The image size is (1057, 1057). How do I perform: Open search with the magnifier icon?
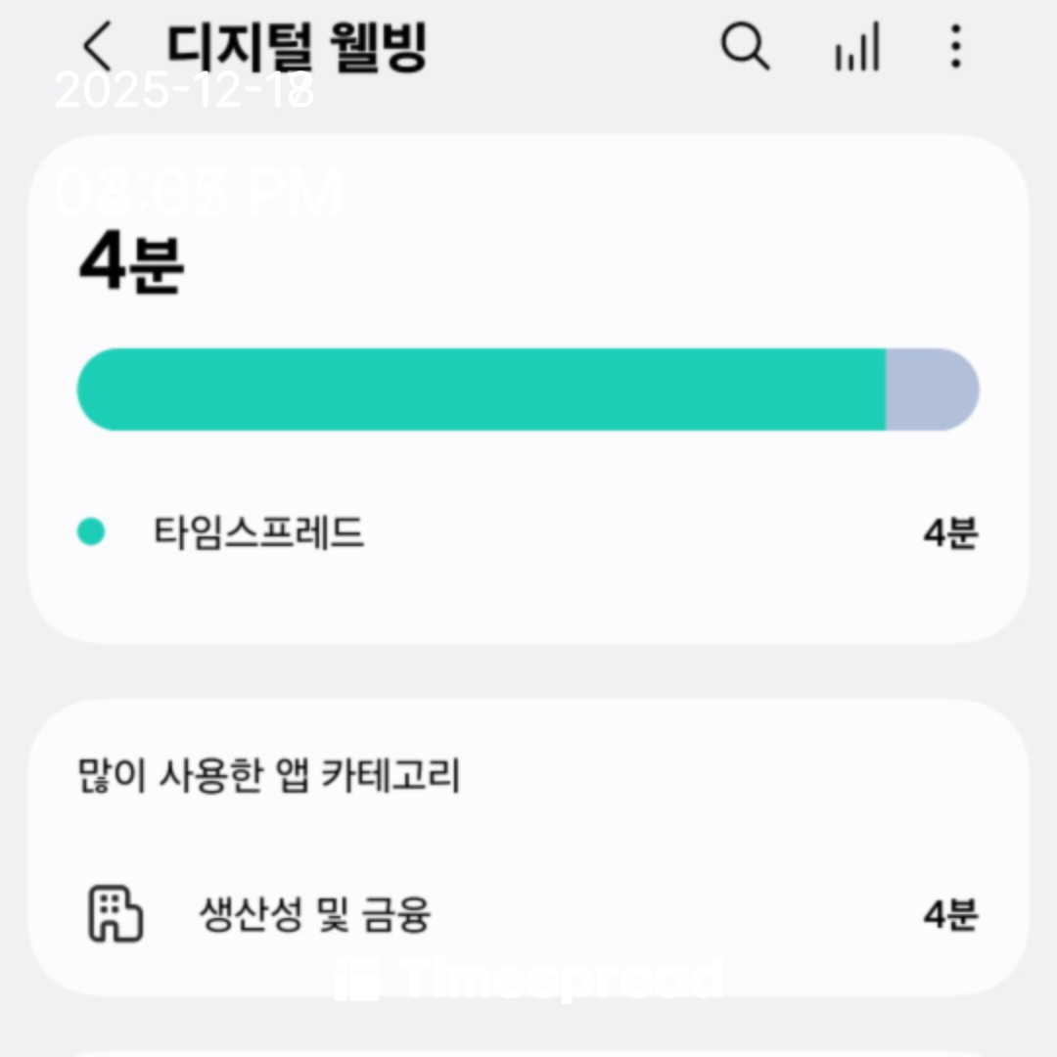[746, 46]
